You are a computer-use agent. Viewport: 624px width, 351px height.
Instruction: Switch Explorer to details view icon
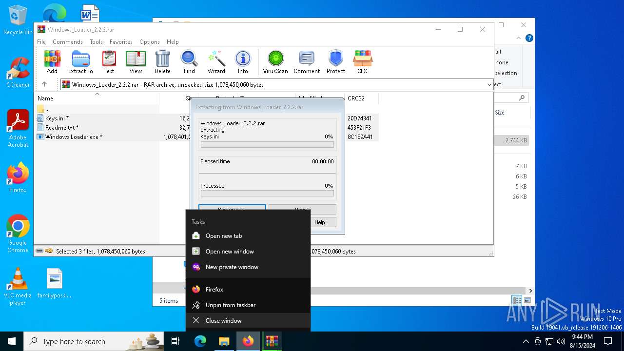tap(516, 300)
